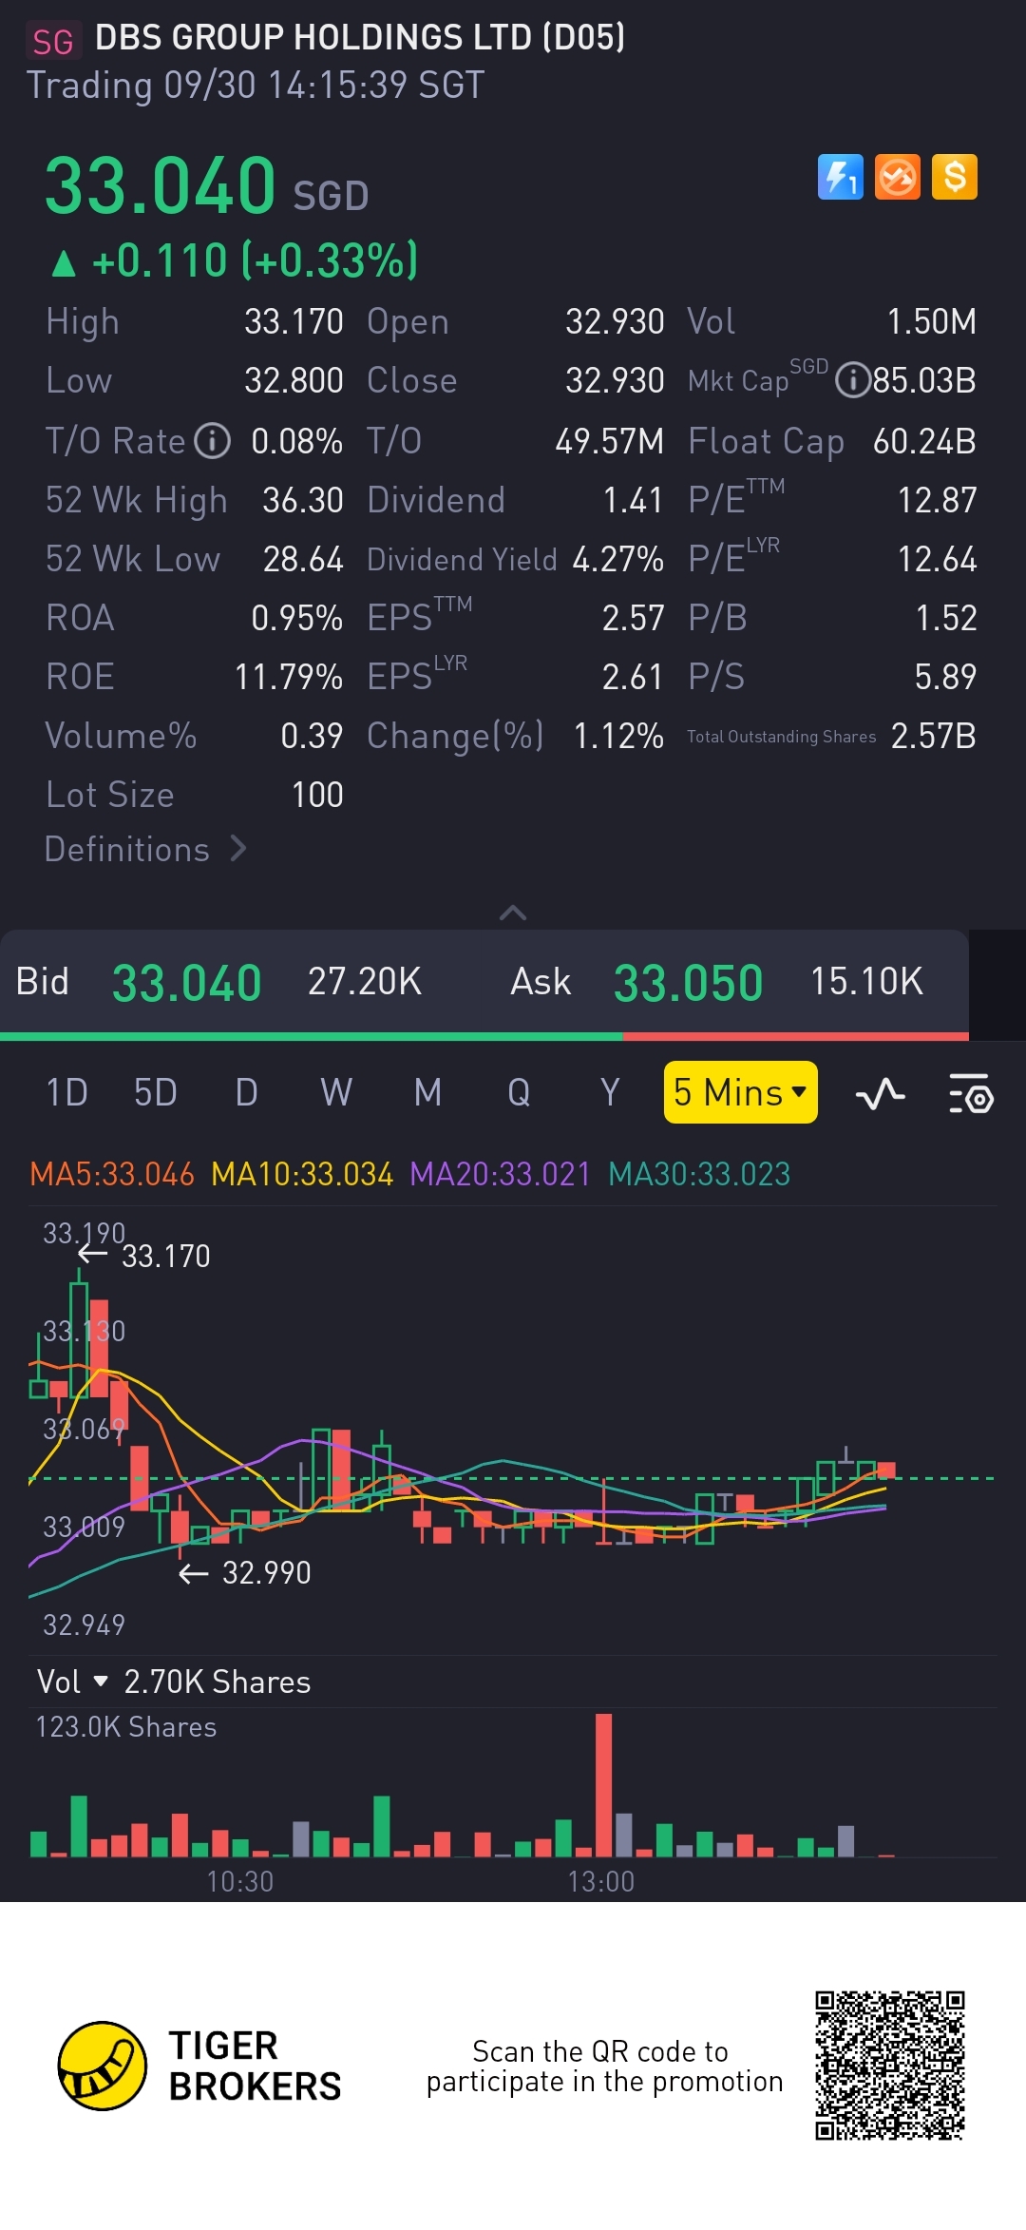Tap the DBS GROUP HOLDINGS LTD title

pyautogui.click(x=360, y=38)
